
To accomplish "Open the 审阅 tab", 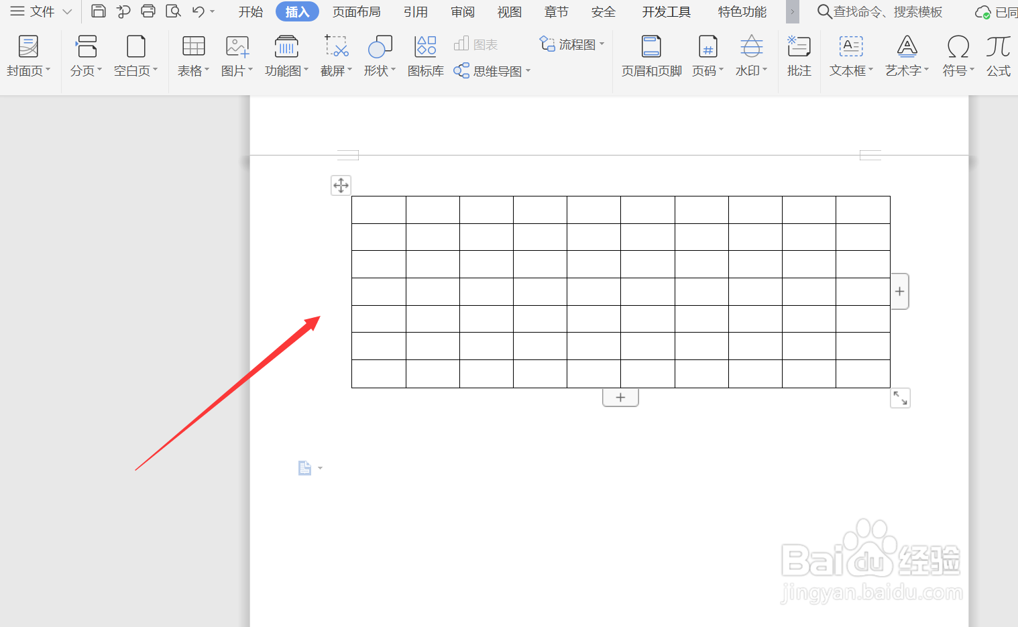I will tap(463, 12).
